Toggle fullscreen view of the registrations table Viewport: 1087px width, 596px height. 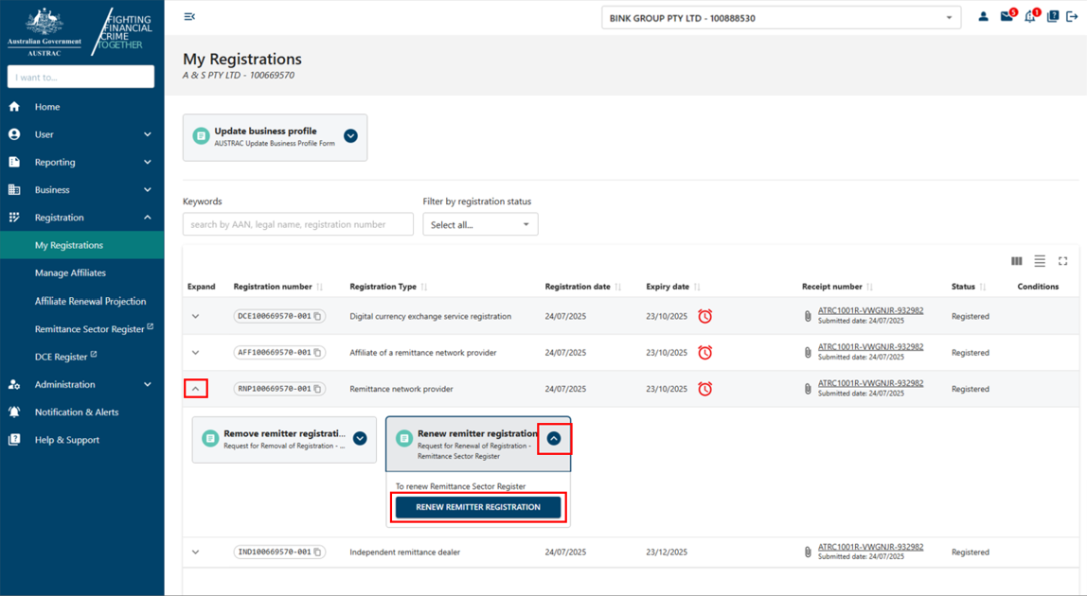point(1062,261)
